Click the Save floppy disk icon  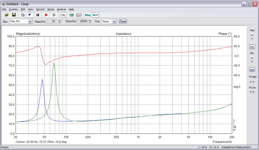click(x=14, y=15)
